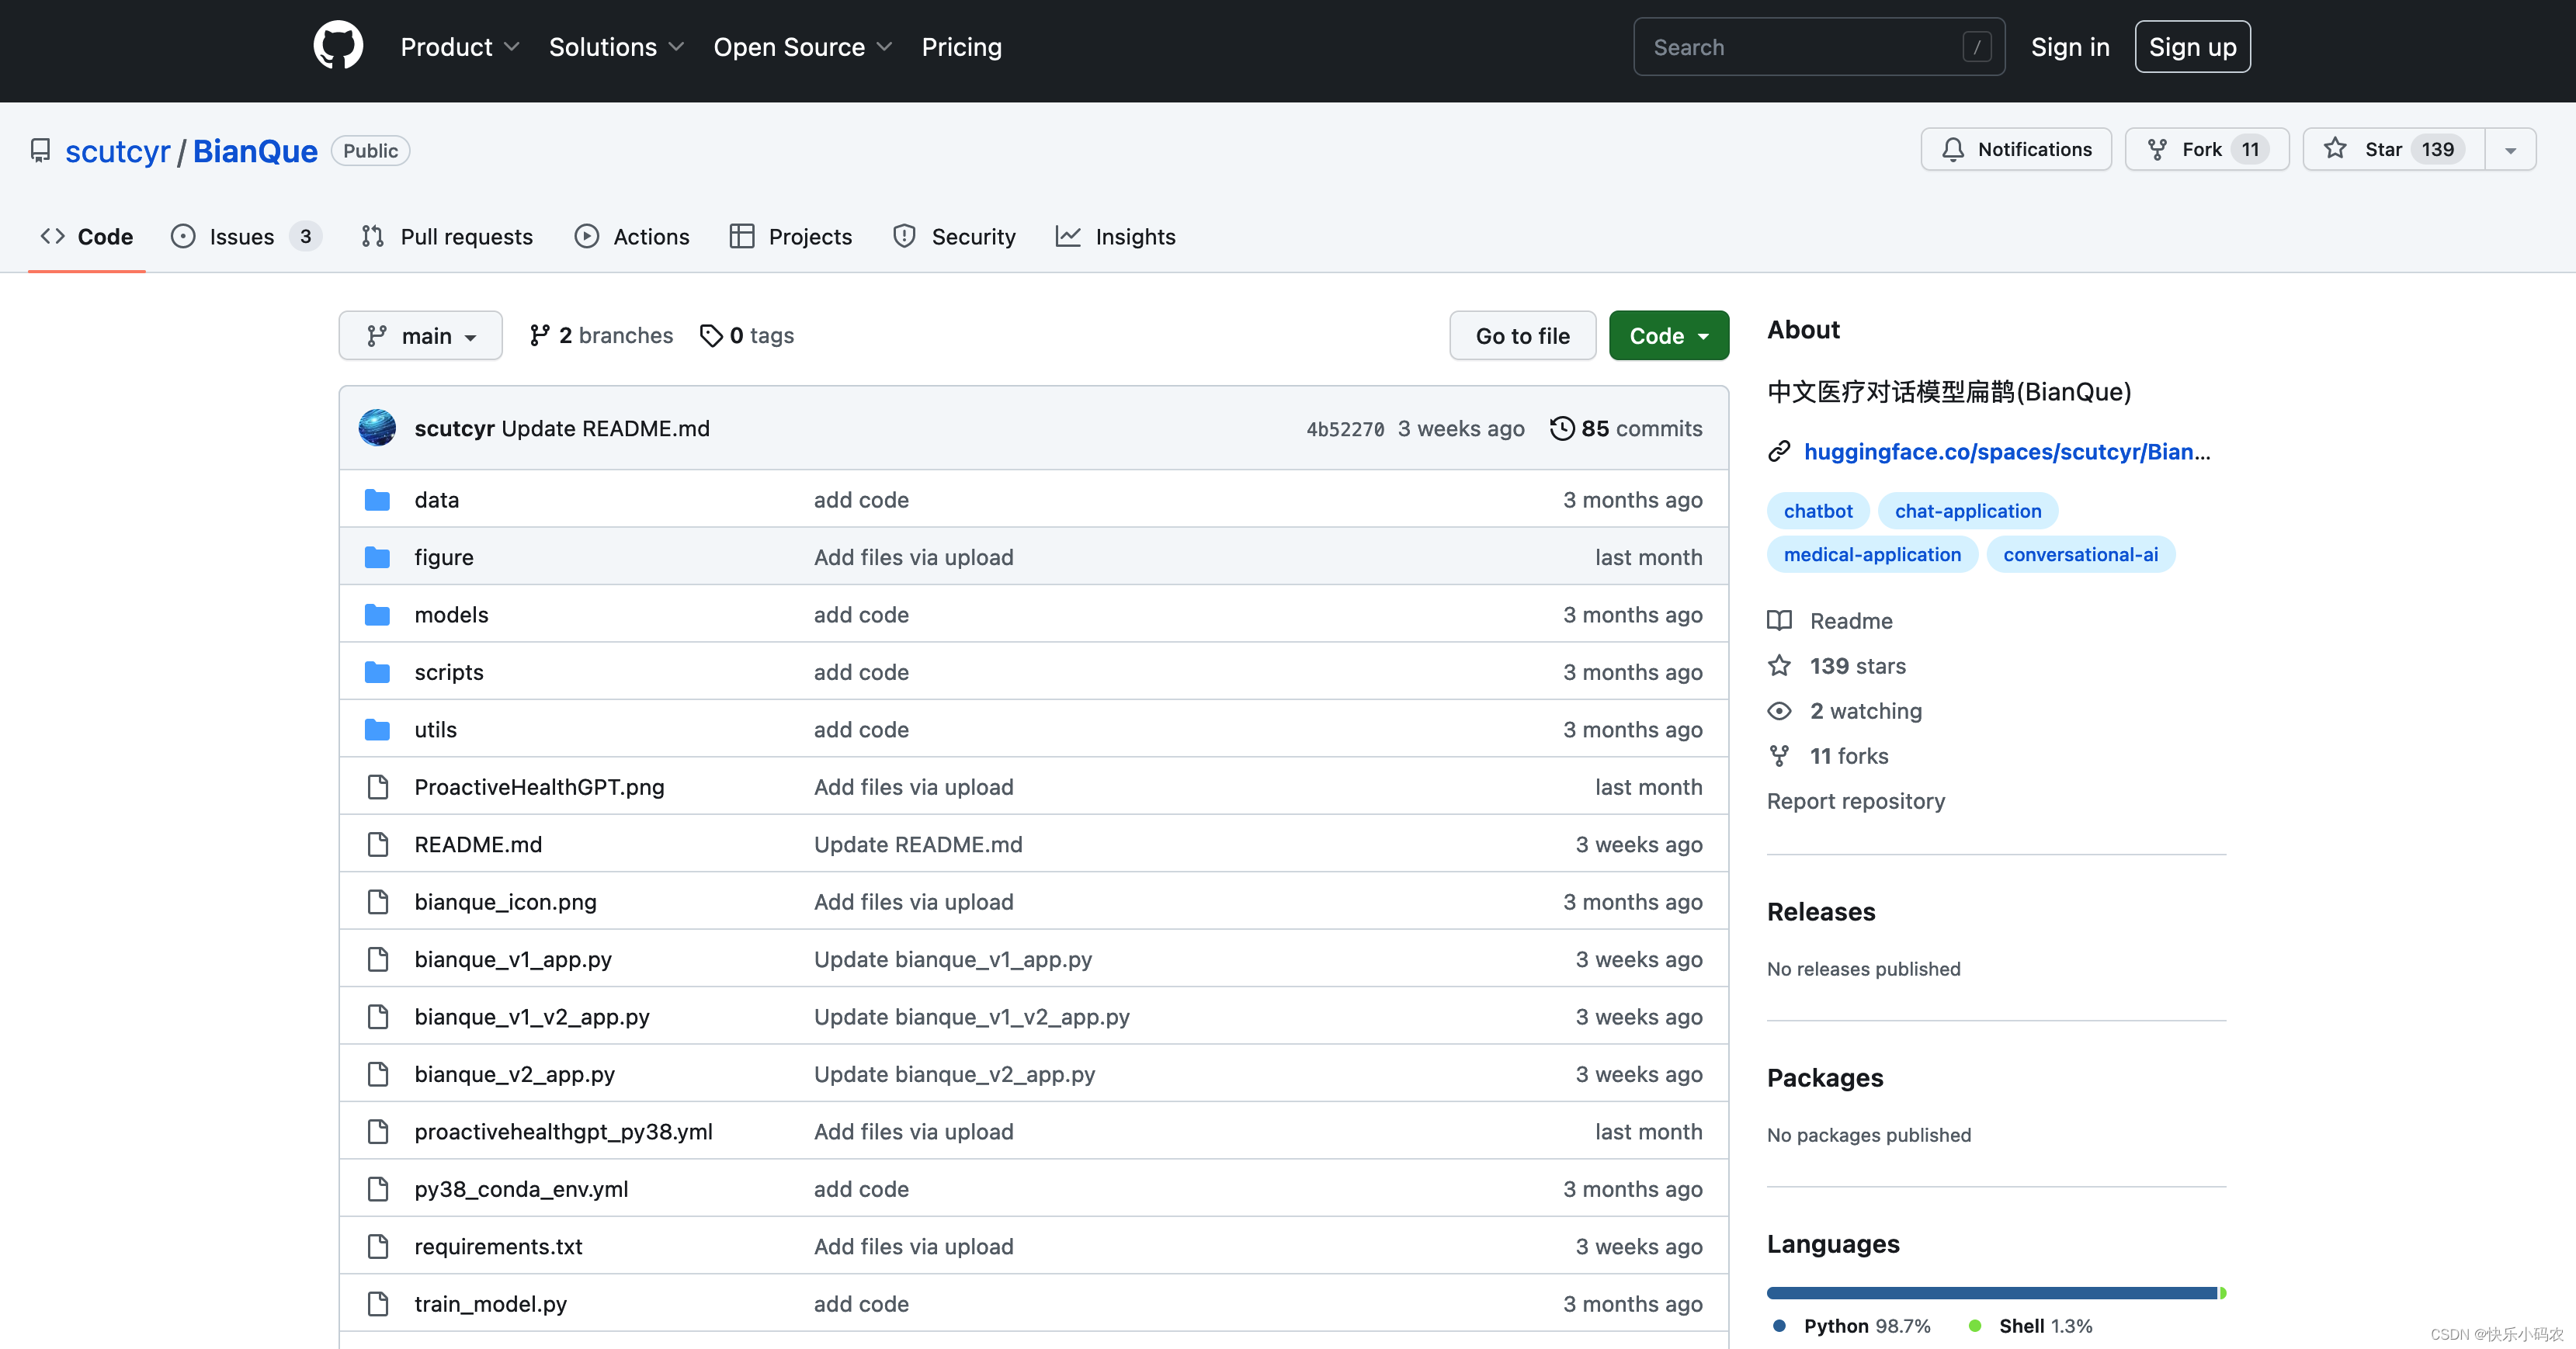The height and width of the screenshot is (1349, 2576).
Task: Click Go to file button
Action: point(1522,334)
